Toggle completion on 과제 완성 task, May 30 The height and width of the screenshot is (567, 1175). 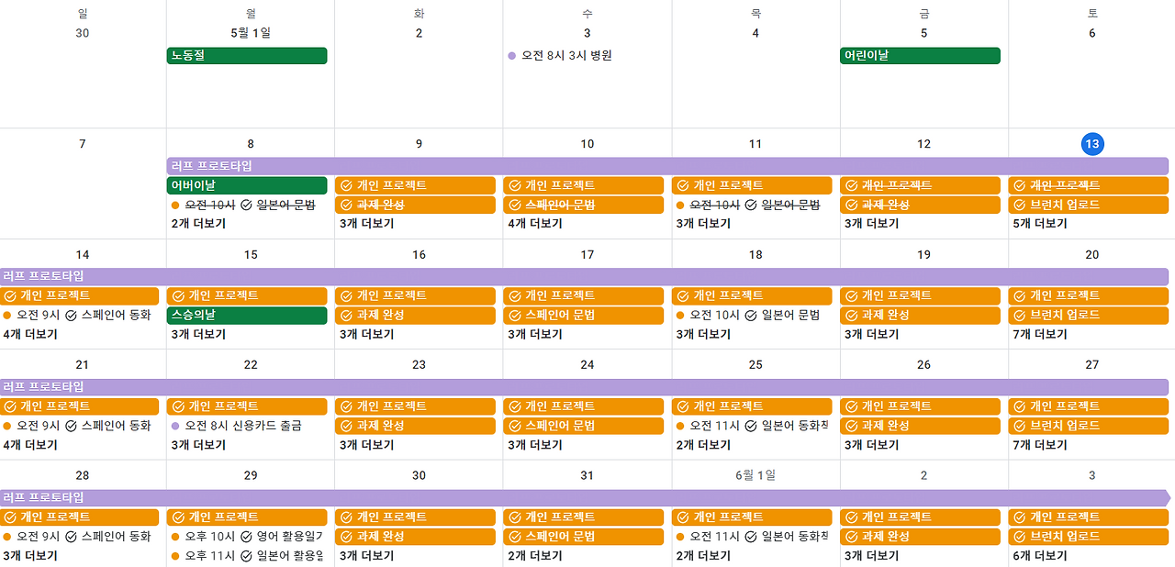coord(345,537)
